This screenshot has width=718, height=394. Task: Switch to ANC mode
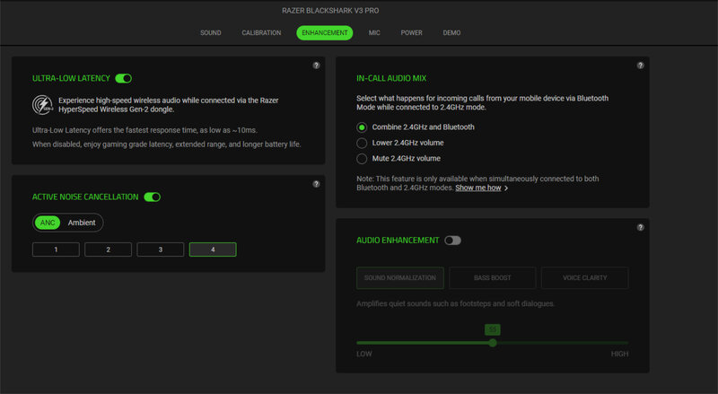[x=48, y=223]
